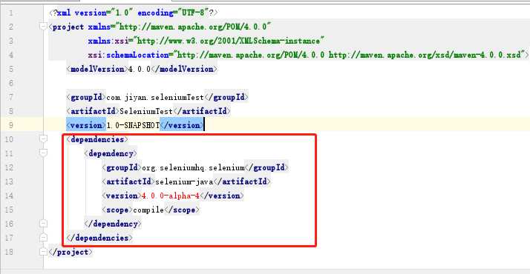
Task: Click the red 4.0.0-alpha-4 version value
Action: pos(171,196)
